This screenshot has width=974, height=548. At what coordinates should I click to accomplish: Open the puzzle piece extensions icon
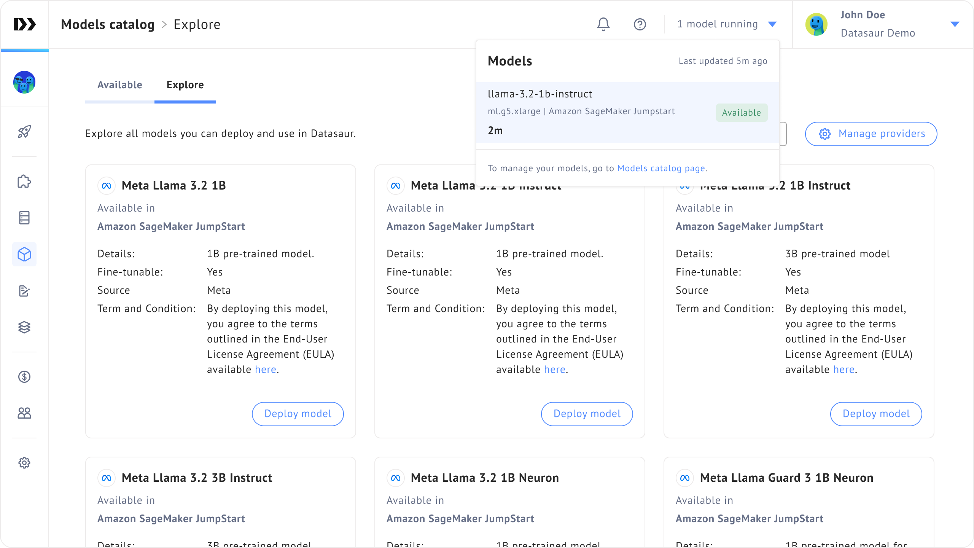(24, 181)
